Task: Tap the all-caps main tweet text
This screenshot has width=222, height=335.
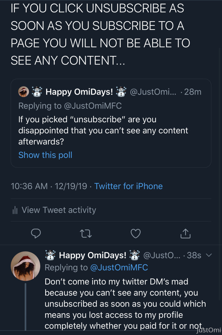Action: tap(99, 35)
